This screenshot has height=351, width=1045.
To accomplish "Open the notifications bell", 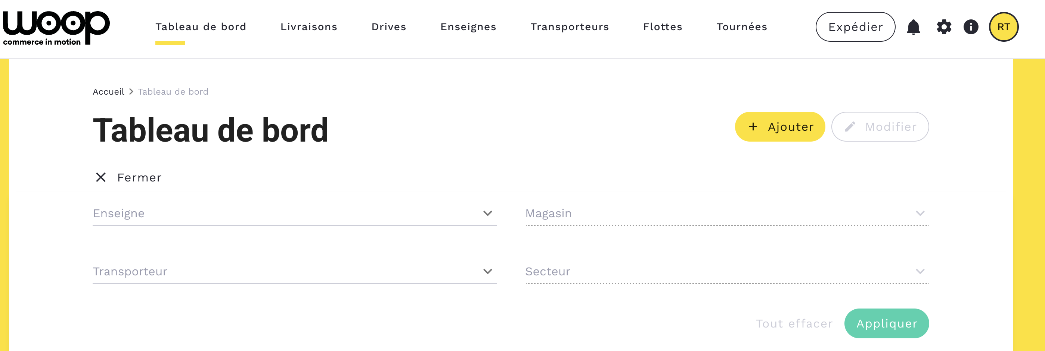I will pyautogui.click(x=913, y=27).
